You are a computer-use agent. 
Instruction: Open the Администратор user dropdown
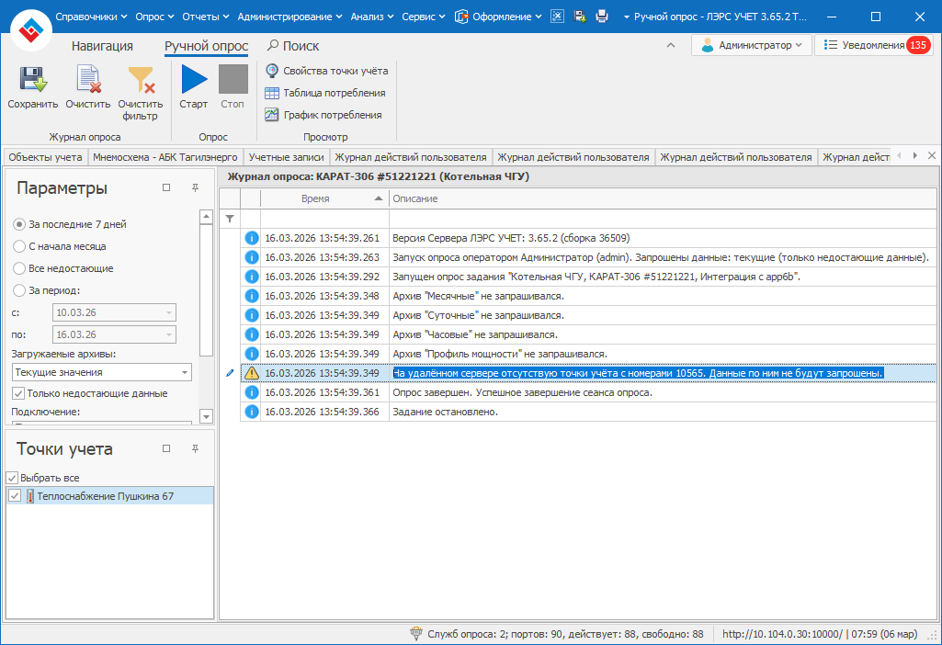coord(751,45)
